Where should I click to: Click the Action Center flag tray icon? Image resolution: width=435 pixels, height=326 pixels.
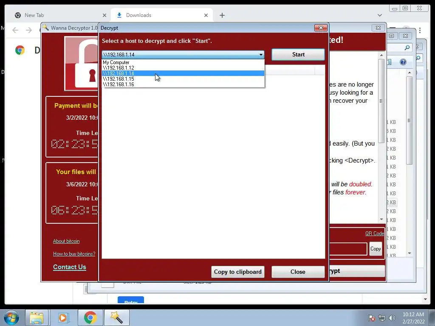(371, 318)
